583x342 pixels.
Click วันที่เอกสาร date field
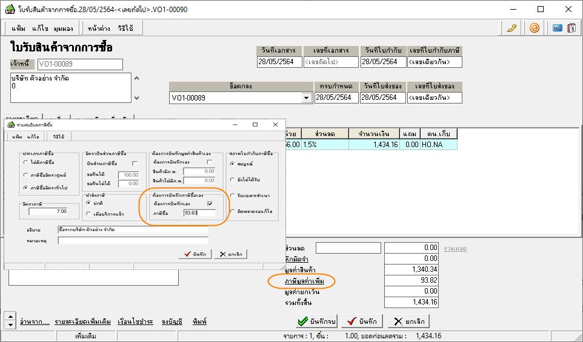point(279,62)
